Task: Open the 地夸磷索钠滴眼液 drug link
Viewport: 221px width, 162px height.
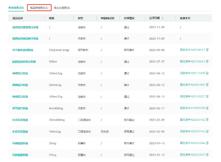Action: tap(23, 50)
